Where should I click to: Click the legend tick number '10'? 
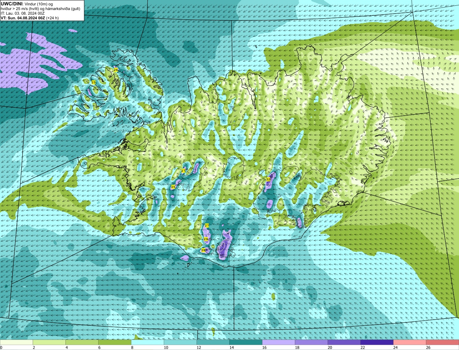tap(165, 347)
